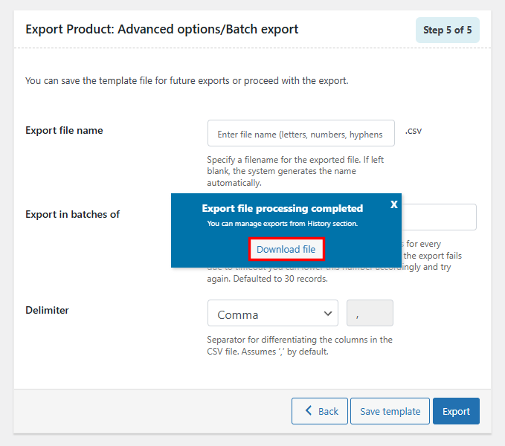Click the Export in batches of label

(72, 214)
